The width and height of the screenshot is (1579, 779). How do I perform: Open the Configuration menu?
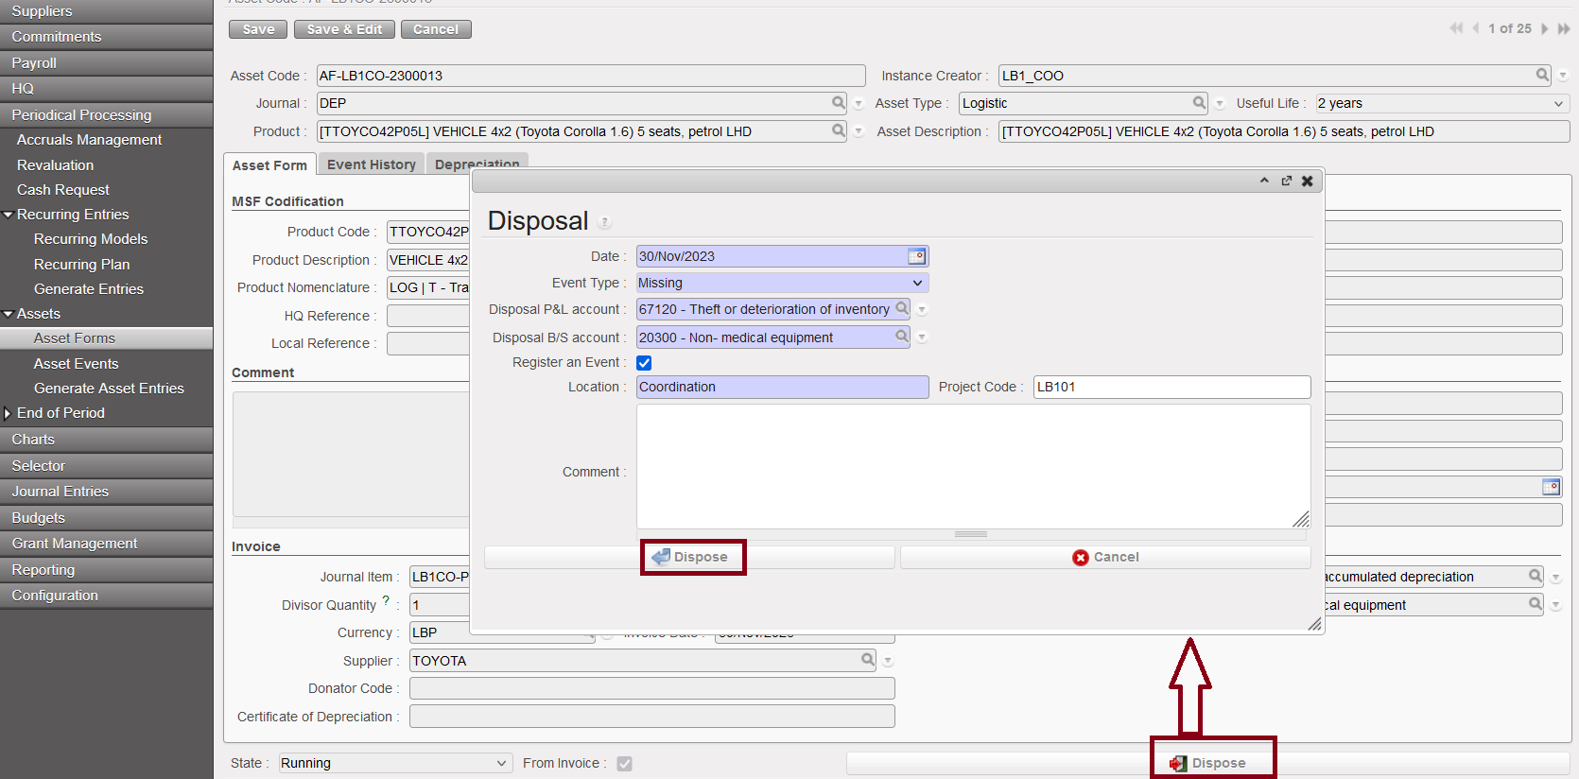[106, 595]
